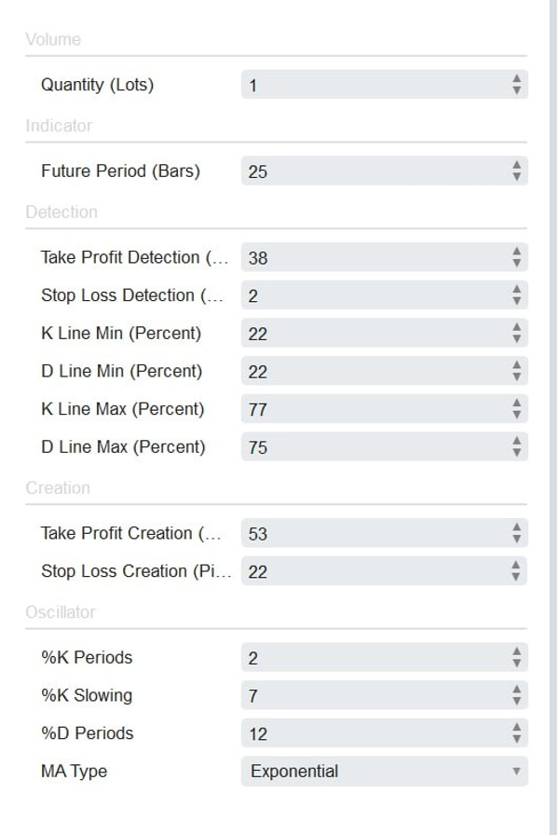Screen dimensions: 559x835
Task: Increase Take Profit Detection value arrow
Action: [516, 252]
